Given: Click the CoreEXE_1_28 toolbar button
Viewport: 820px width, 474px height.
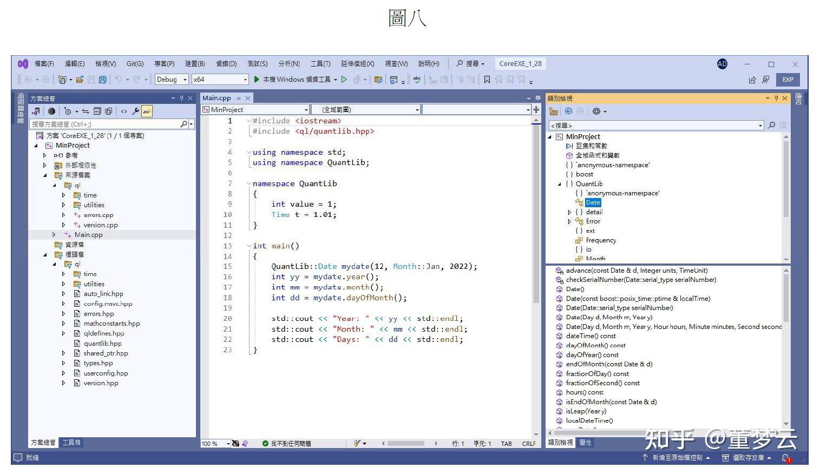Looking at the screenshot, I should [x=520, y=63].
